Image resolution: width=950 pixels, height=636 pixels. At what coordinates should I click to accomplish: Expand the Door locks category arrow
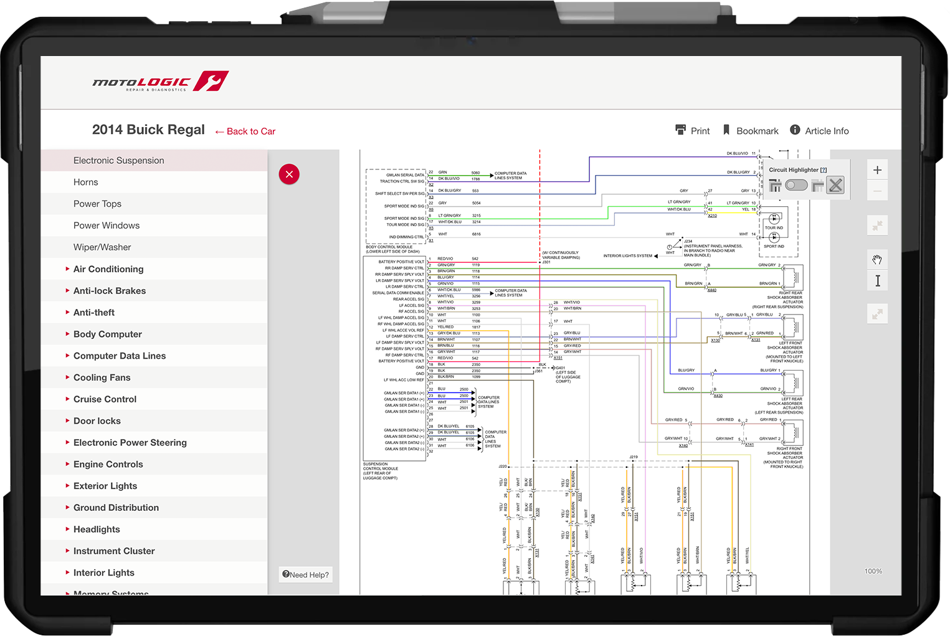(67, 421)
